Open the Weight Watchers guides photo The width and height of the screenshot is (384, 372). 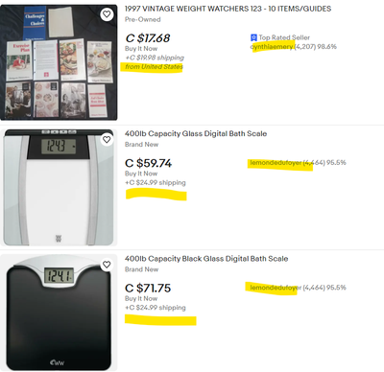pyautogui.click(x=59, y=62)
